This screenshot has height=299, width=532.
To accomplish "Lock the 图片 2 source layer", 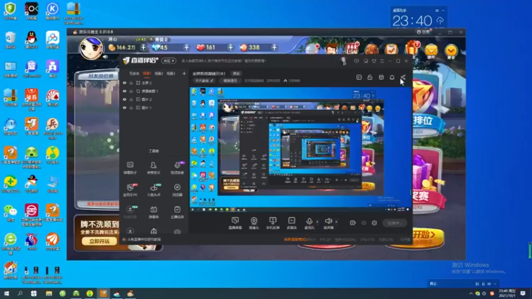I will (131, 99).
